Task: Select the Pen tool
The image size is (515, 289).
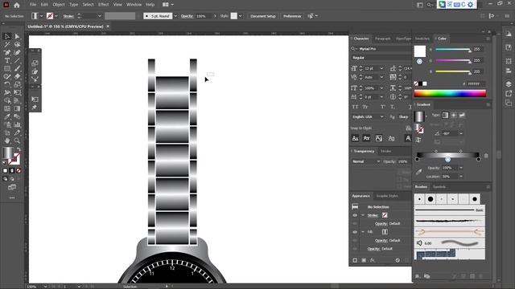Action: coord(7,52)
